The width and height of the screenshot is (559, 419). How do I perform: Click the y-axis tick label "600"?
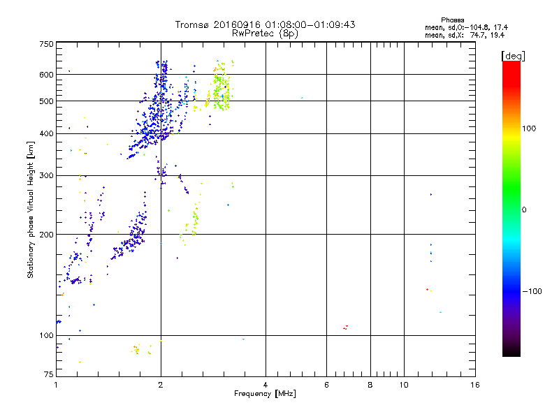click(46, 75)
